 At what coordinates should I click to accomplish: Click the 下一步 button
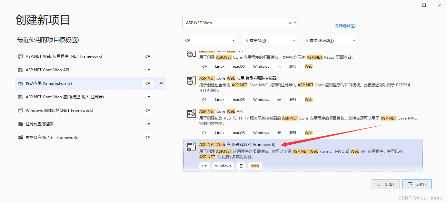click(417, 184)
